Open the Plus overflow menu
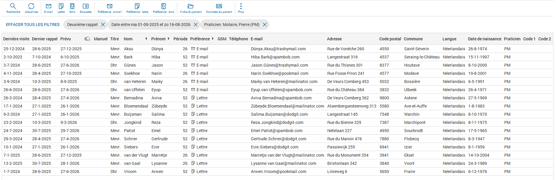Screen dimensions: 556x180 pos(241,8)
